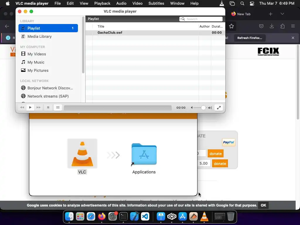The image size is (300, 225).
Task: Open the Audio menu
Action: point(121,3)
